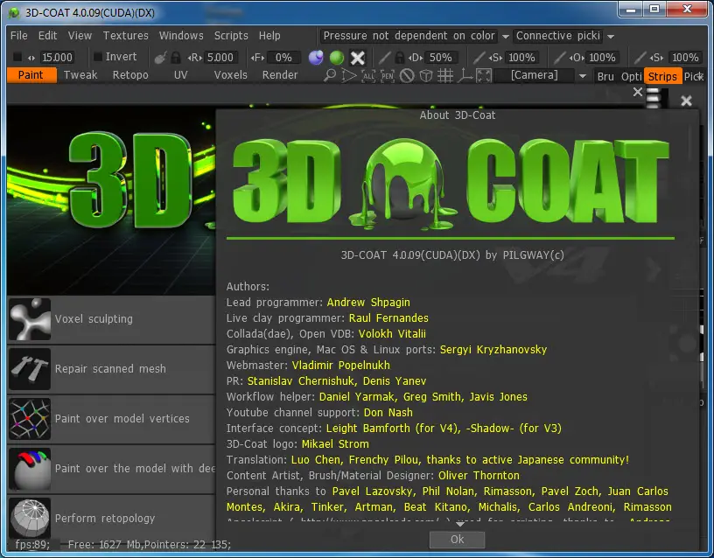Switch to the Voxels tab
Image resolution: width=714 pixels, height=558 pixels.
[231, 75]
